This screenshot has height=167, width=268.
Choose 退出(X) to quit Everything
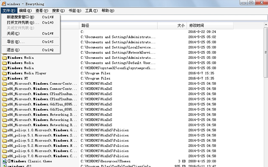point(31,50)
